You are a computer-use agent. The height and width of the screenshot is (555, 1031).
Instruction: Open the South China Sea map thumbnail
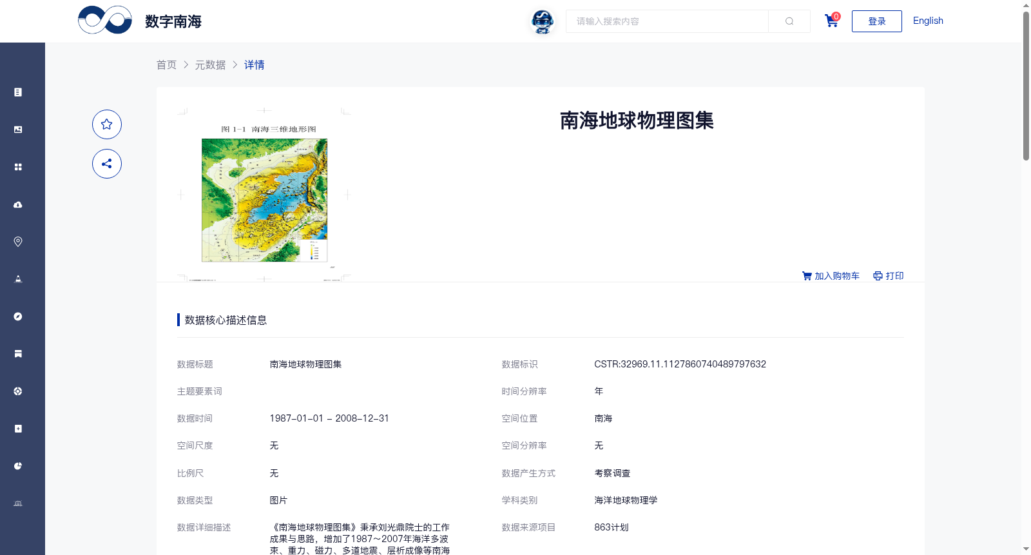[264, 194]
